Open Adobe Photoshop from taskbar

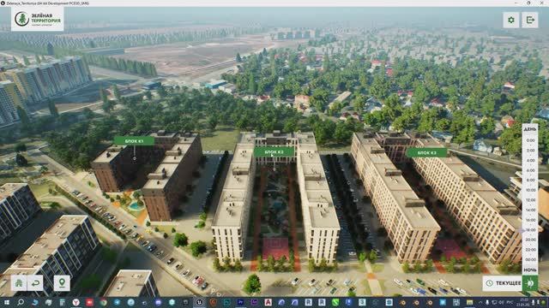(x=226, y=302)
